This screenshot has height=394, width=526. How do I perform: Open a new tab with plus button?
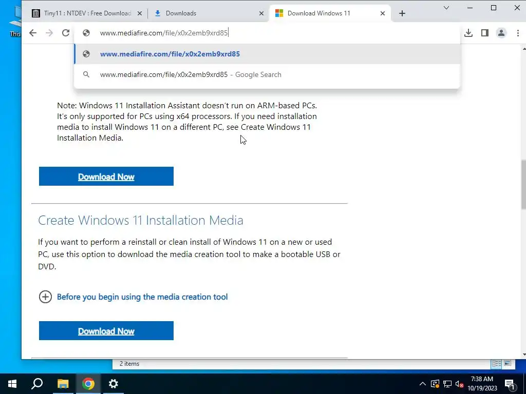coord(402,13)
